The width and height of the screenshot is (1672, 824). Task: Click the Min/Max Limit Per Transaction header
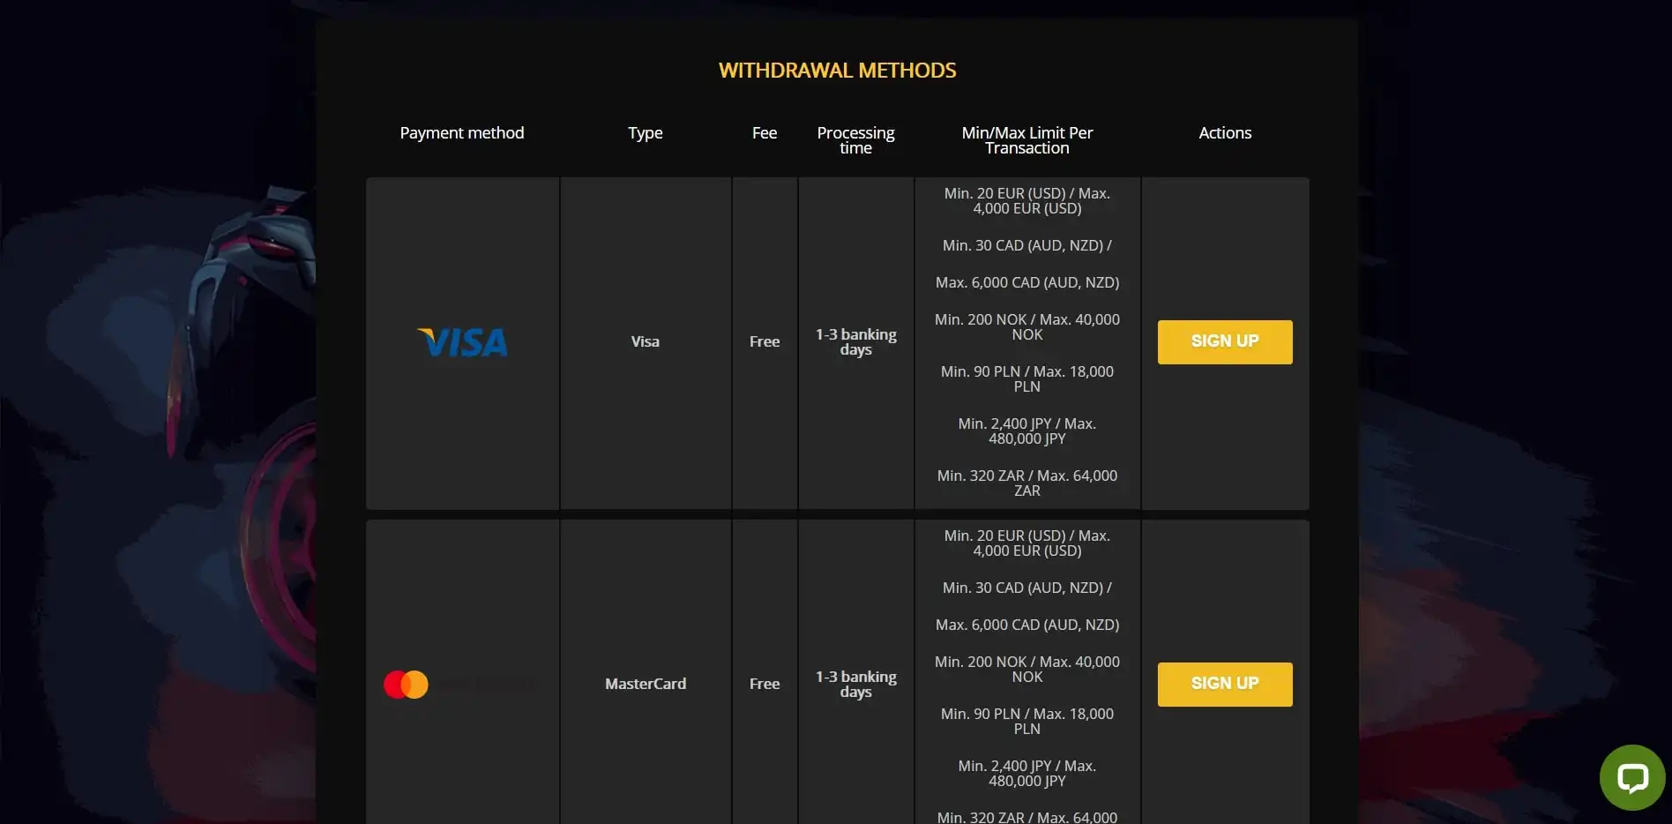[x=1026, y=140]
